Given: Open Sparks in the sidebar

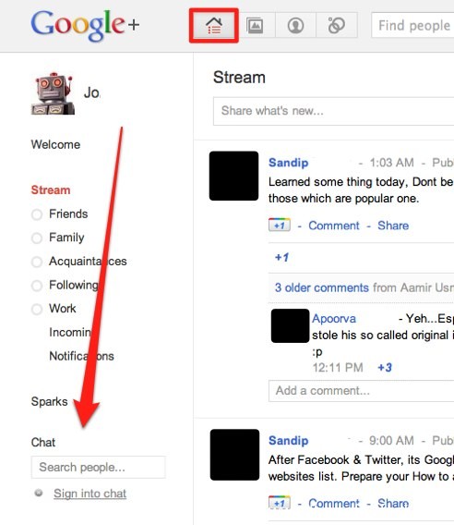Looking at the screenshot, I should coord(50,401).
